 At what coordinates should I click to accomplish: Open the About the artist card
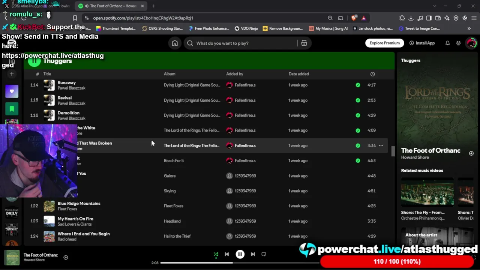[437, 236]
